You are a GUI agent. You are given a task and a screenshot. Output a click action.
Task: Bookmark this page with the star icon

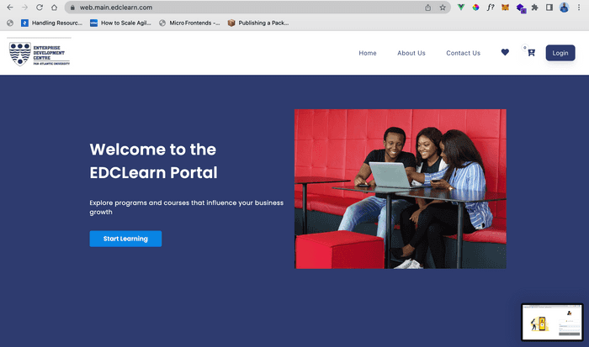point(443,8)
